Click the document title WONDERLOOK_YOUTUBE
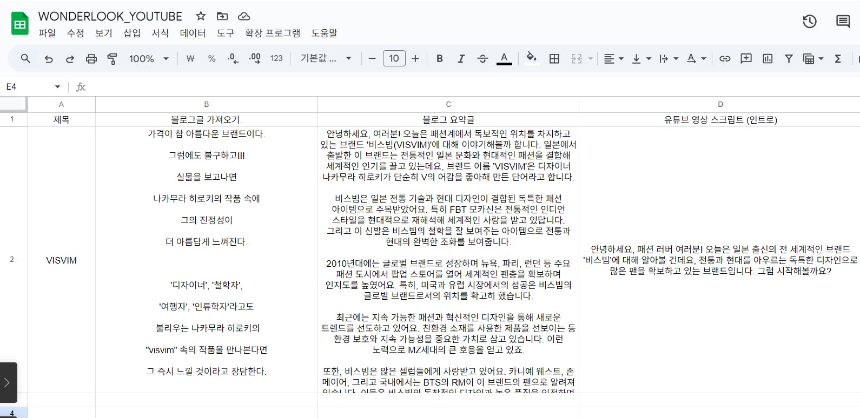Viewport: 860px width, 418px height. (110, 16)
